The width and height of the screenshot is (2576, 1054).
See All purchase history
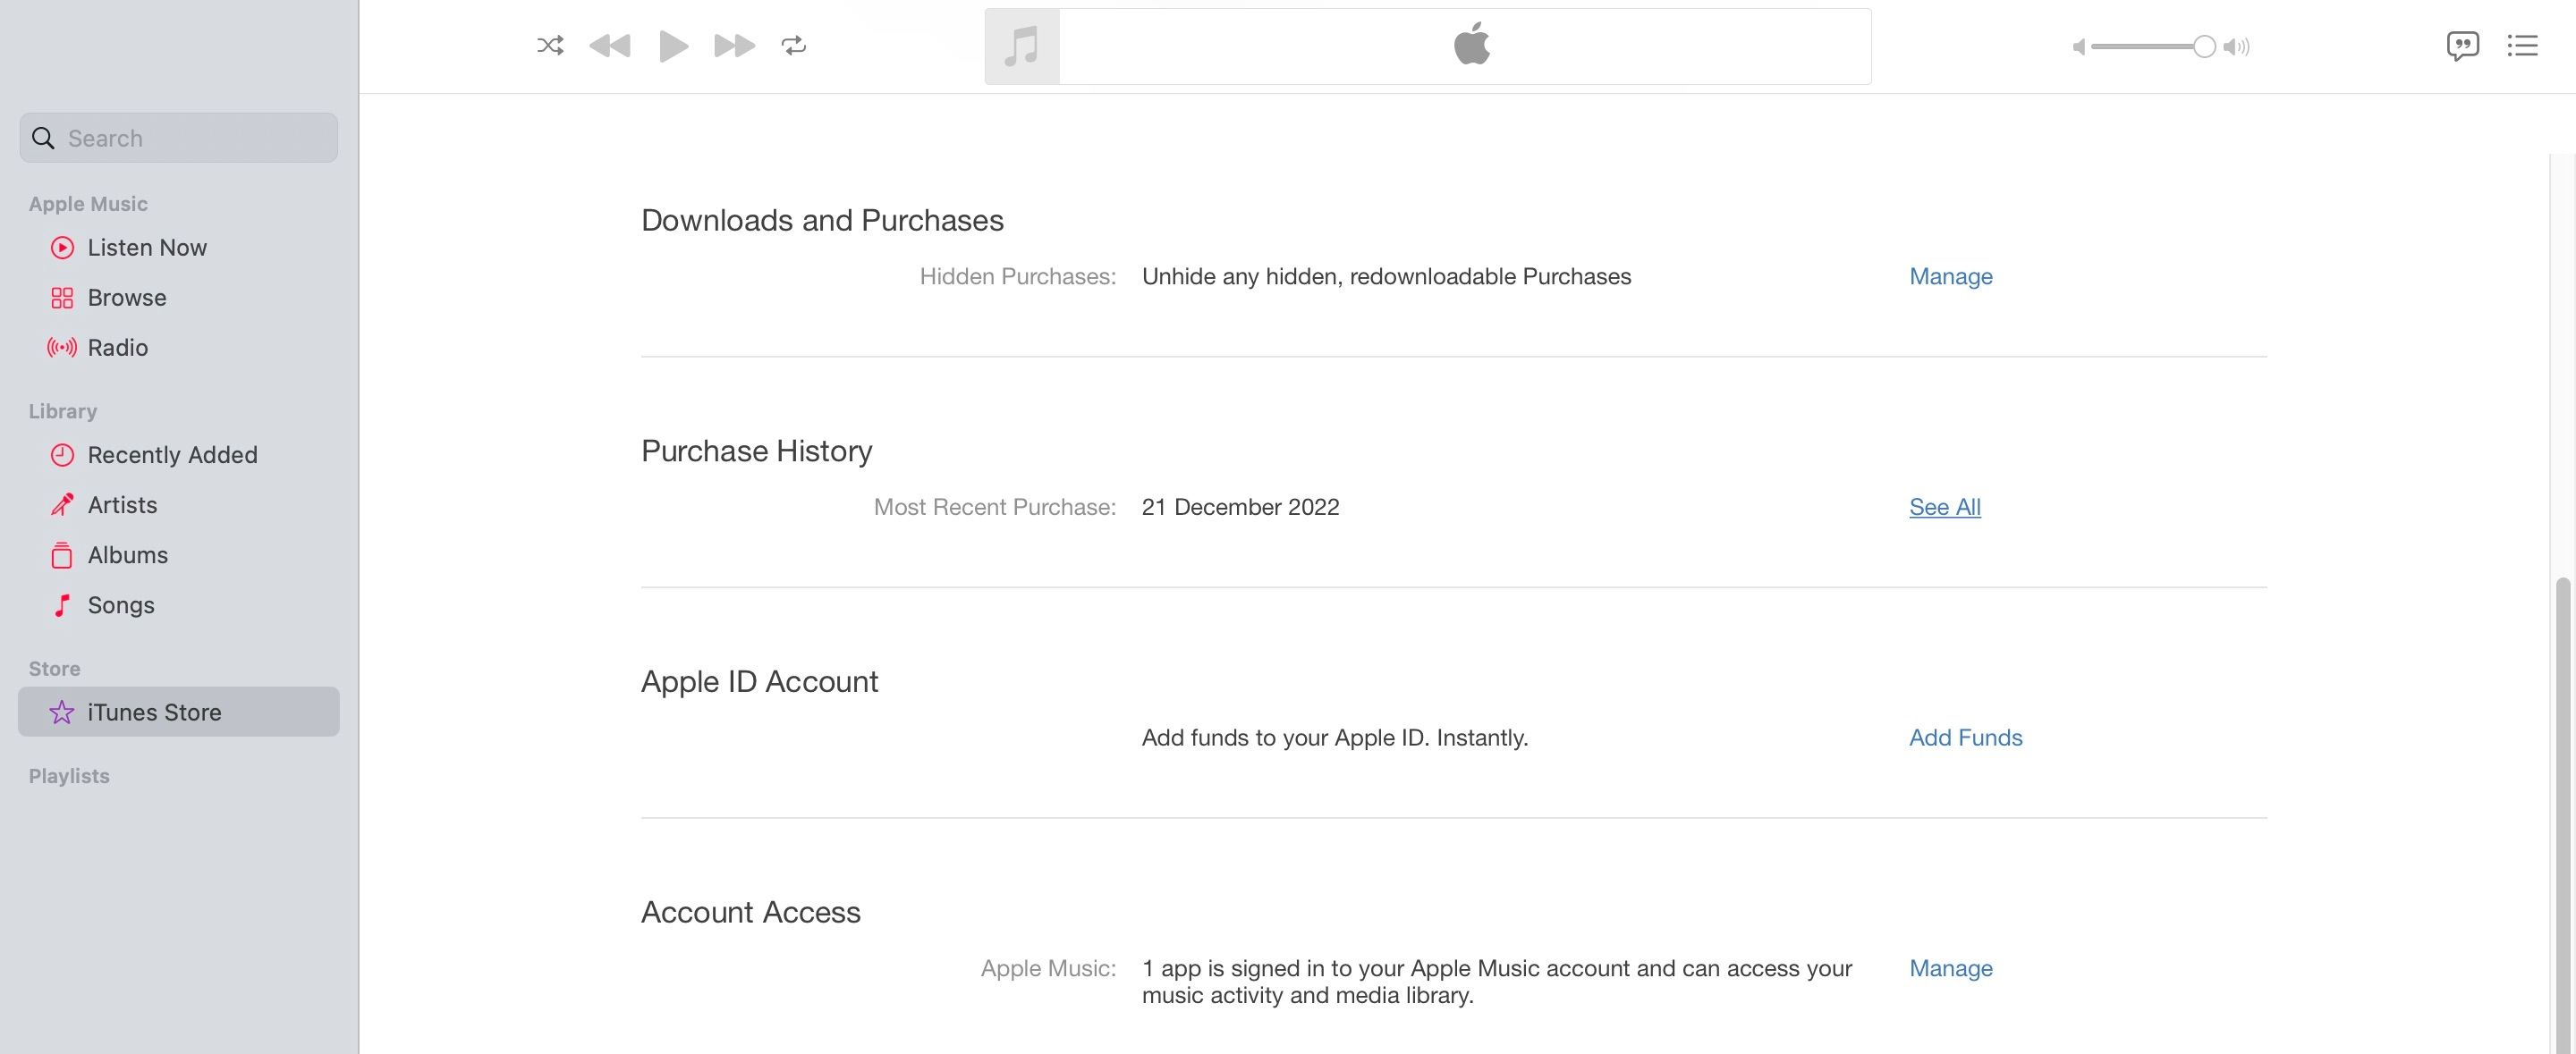pyautogui.click(x=1944, y=508)
